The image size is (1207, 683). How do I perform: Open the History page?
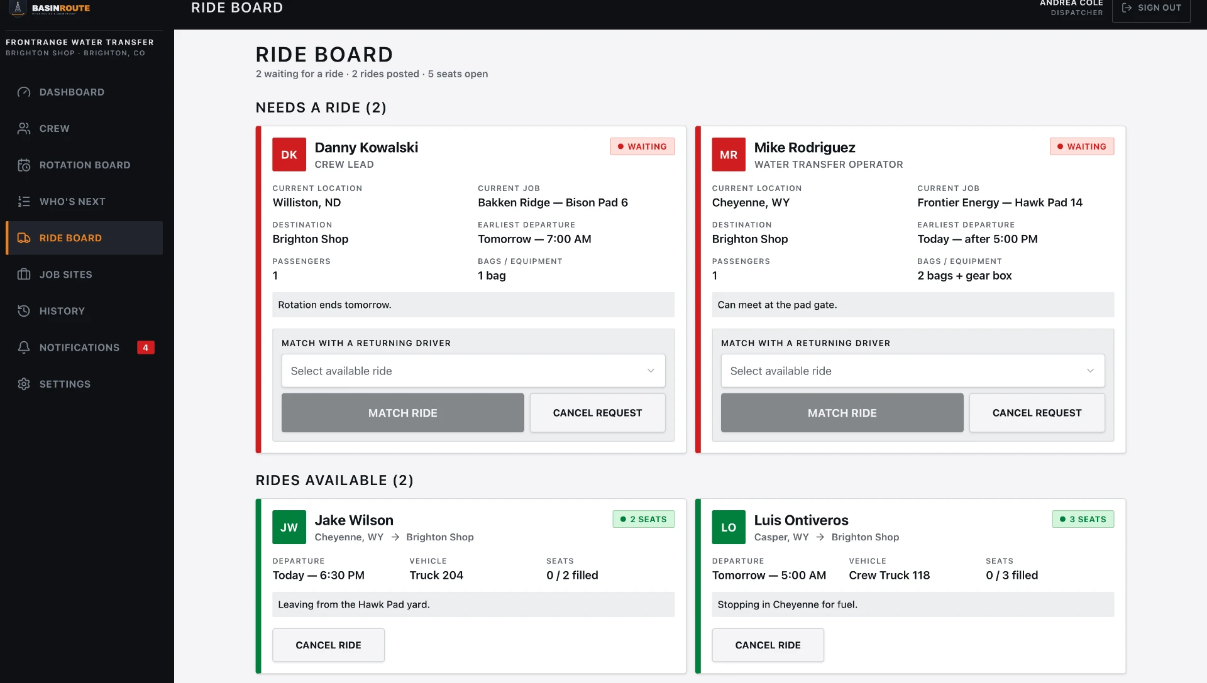[84, 311]
